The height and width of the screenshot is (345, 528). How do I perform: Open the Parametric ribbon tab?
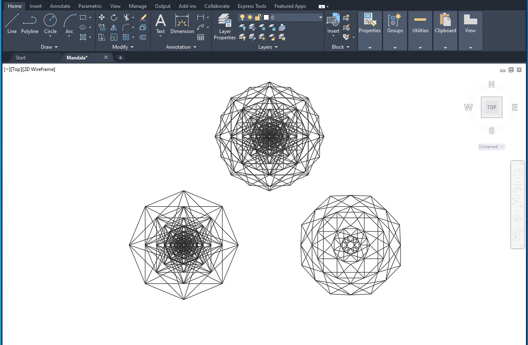click(x=90, y=6)
